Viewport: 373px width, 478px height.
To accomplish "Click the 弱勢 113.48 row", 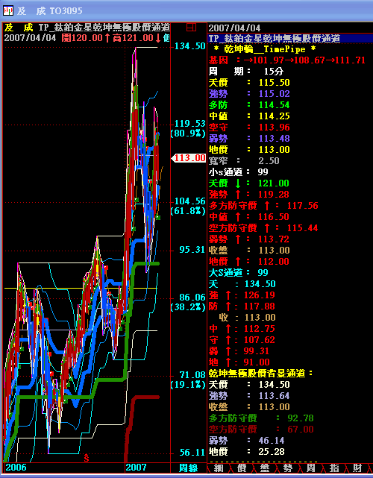I will coord(249,139).
